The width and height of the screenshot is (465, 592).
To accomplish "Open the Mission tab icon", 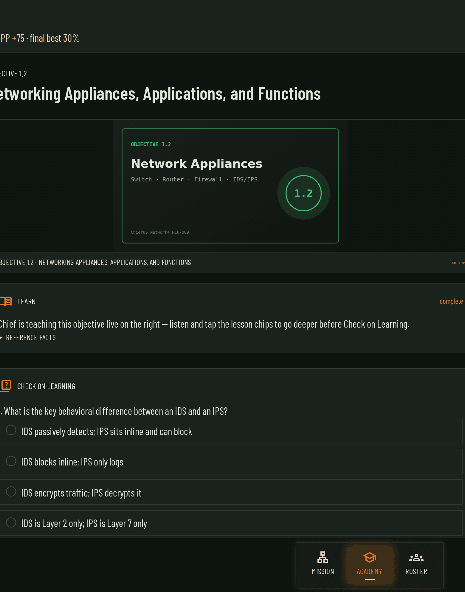I will [x=323, y=557].
